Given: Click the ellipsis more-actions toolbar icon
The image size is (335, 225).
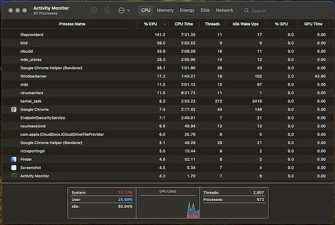Looking at the screenshot, I should (x=121, y=10).
